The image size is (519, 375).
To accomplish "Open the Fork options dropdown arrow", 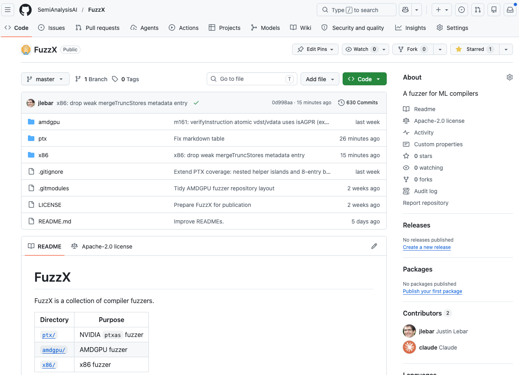I will click(x=440, y=49).
